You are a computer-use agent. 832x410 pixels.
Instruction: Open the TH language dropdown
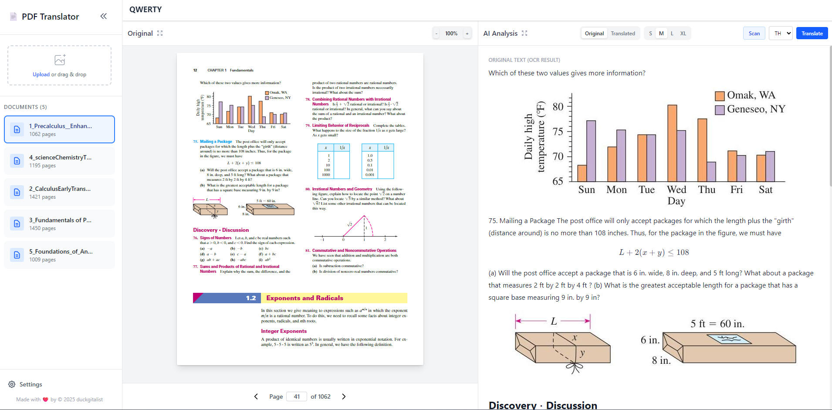(781, 33)
